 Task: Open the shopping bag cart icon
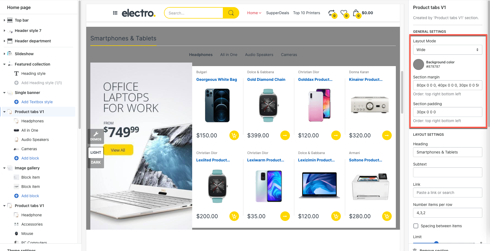point(356,13)
